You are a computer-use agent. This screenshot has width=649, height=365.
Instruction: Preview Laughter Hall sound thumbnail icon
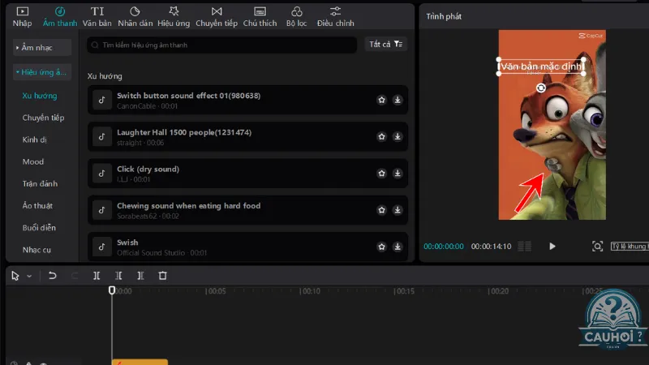pos(102,136)
